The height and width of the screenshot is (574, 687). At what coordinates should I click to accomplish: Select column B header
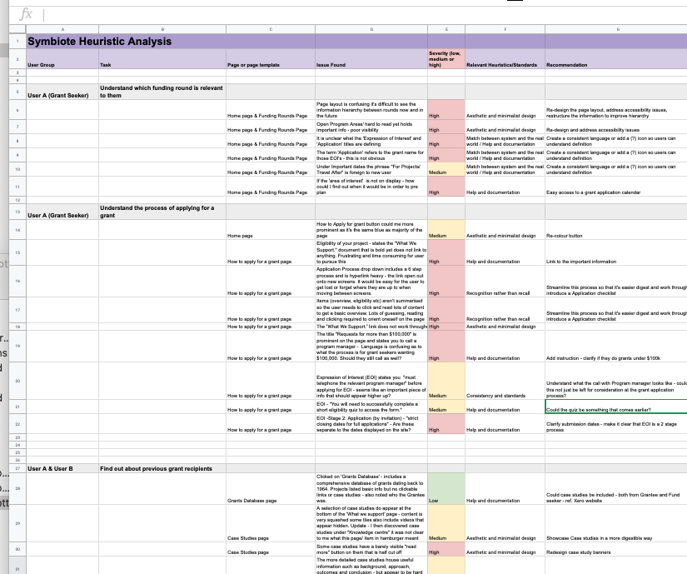tap(162, 29)
